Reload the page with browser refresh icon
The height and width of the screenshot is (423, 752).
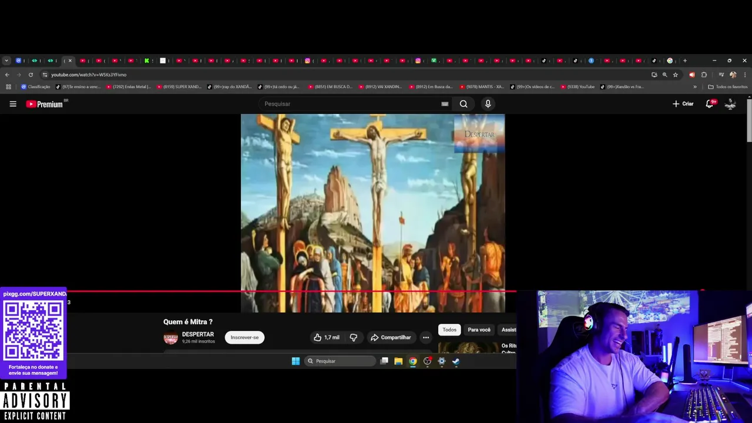click(31, 75)
